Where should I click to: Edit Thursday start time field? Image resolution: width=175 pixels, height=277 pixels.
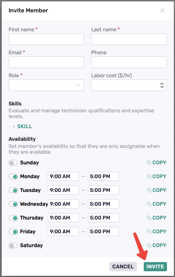63,218
